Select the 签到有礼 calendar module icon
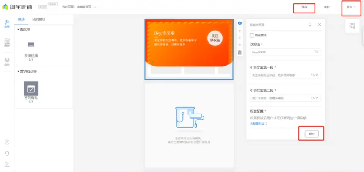Viewport: 364px width, 172px height. pos(31,88)
